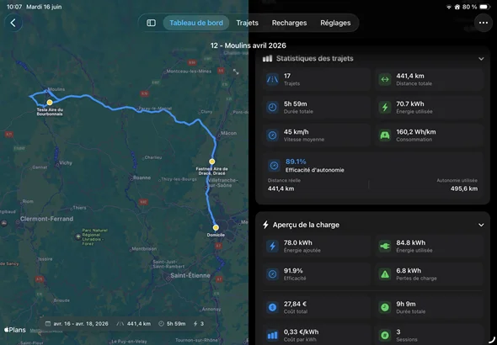497x345 pixels.
Task: Click the 89.1% efficiency value
Action: [296, 162]
